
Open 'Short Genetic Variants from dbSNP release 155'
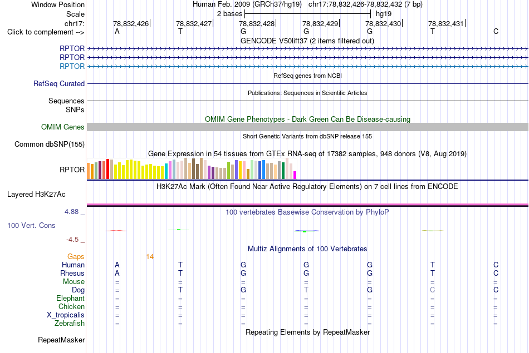click(307, 136)
